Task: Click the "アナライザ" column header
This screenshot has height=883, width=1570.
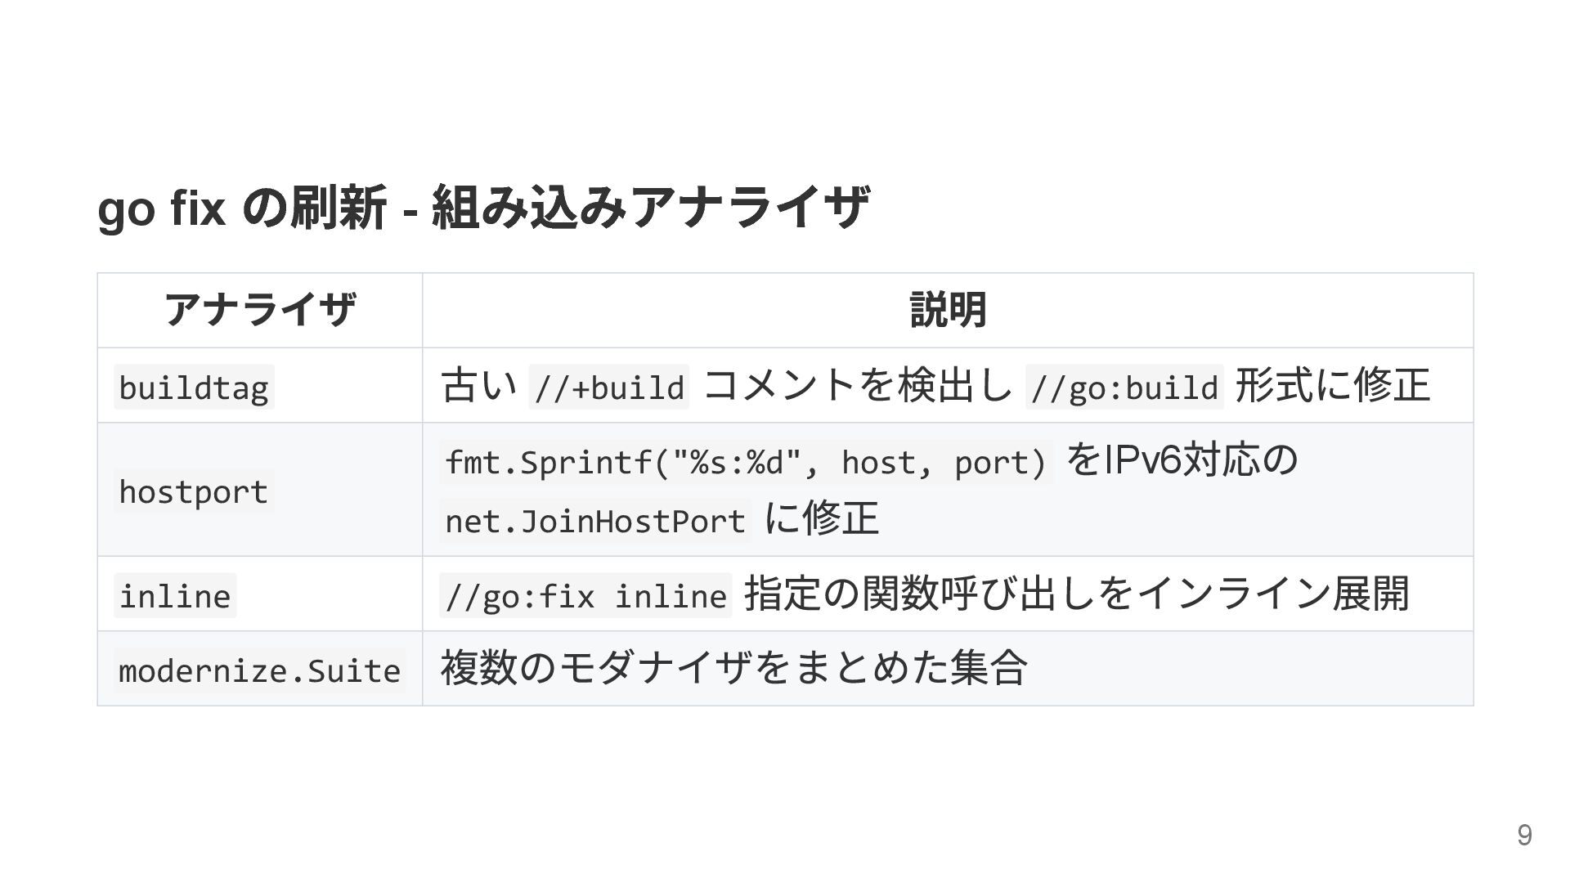Action: 260,311
